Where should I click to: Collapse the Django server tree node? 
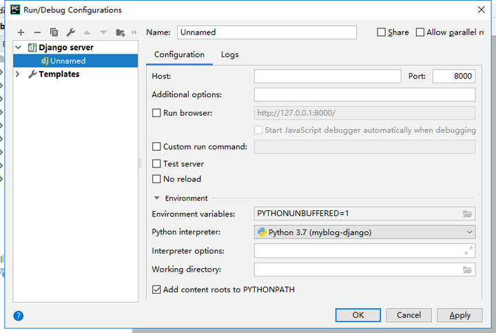(x=19, y=48)
